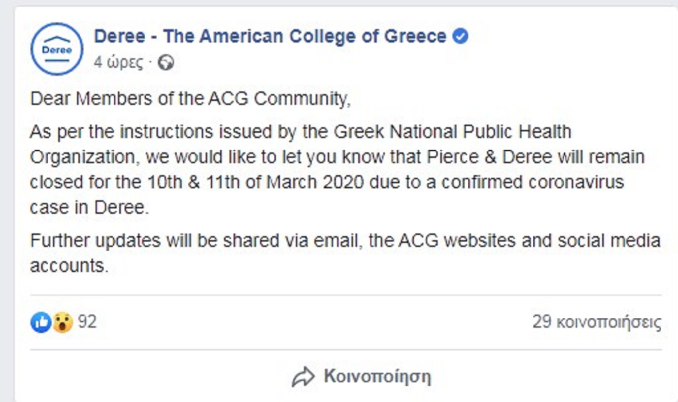Click the word 'accounts.' ending the post
This screenshot has width=678, height=402.
pyautogui.click(x=69, y=266)
